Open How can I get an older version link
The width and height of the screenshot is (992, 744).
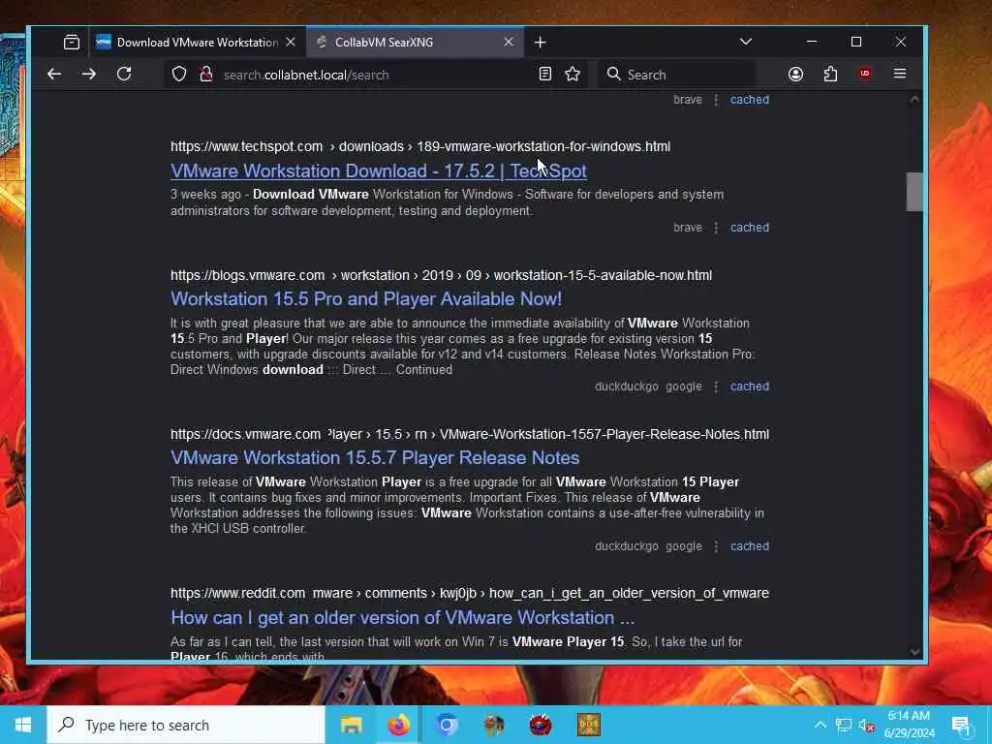pyautogui.click(x=402, y=617)
